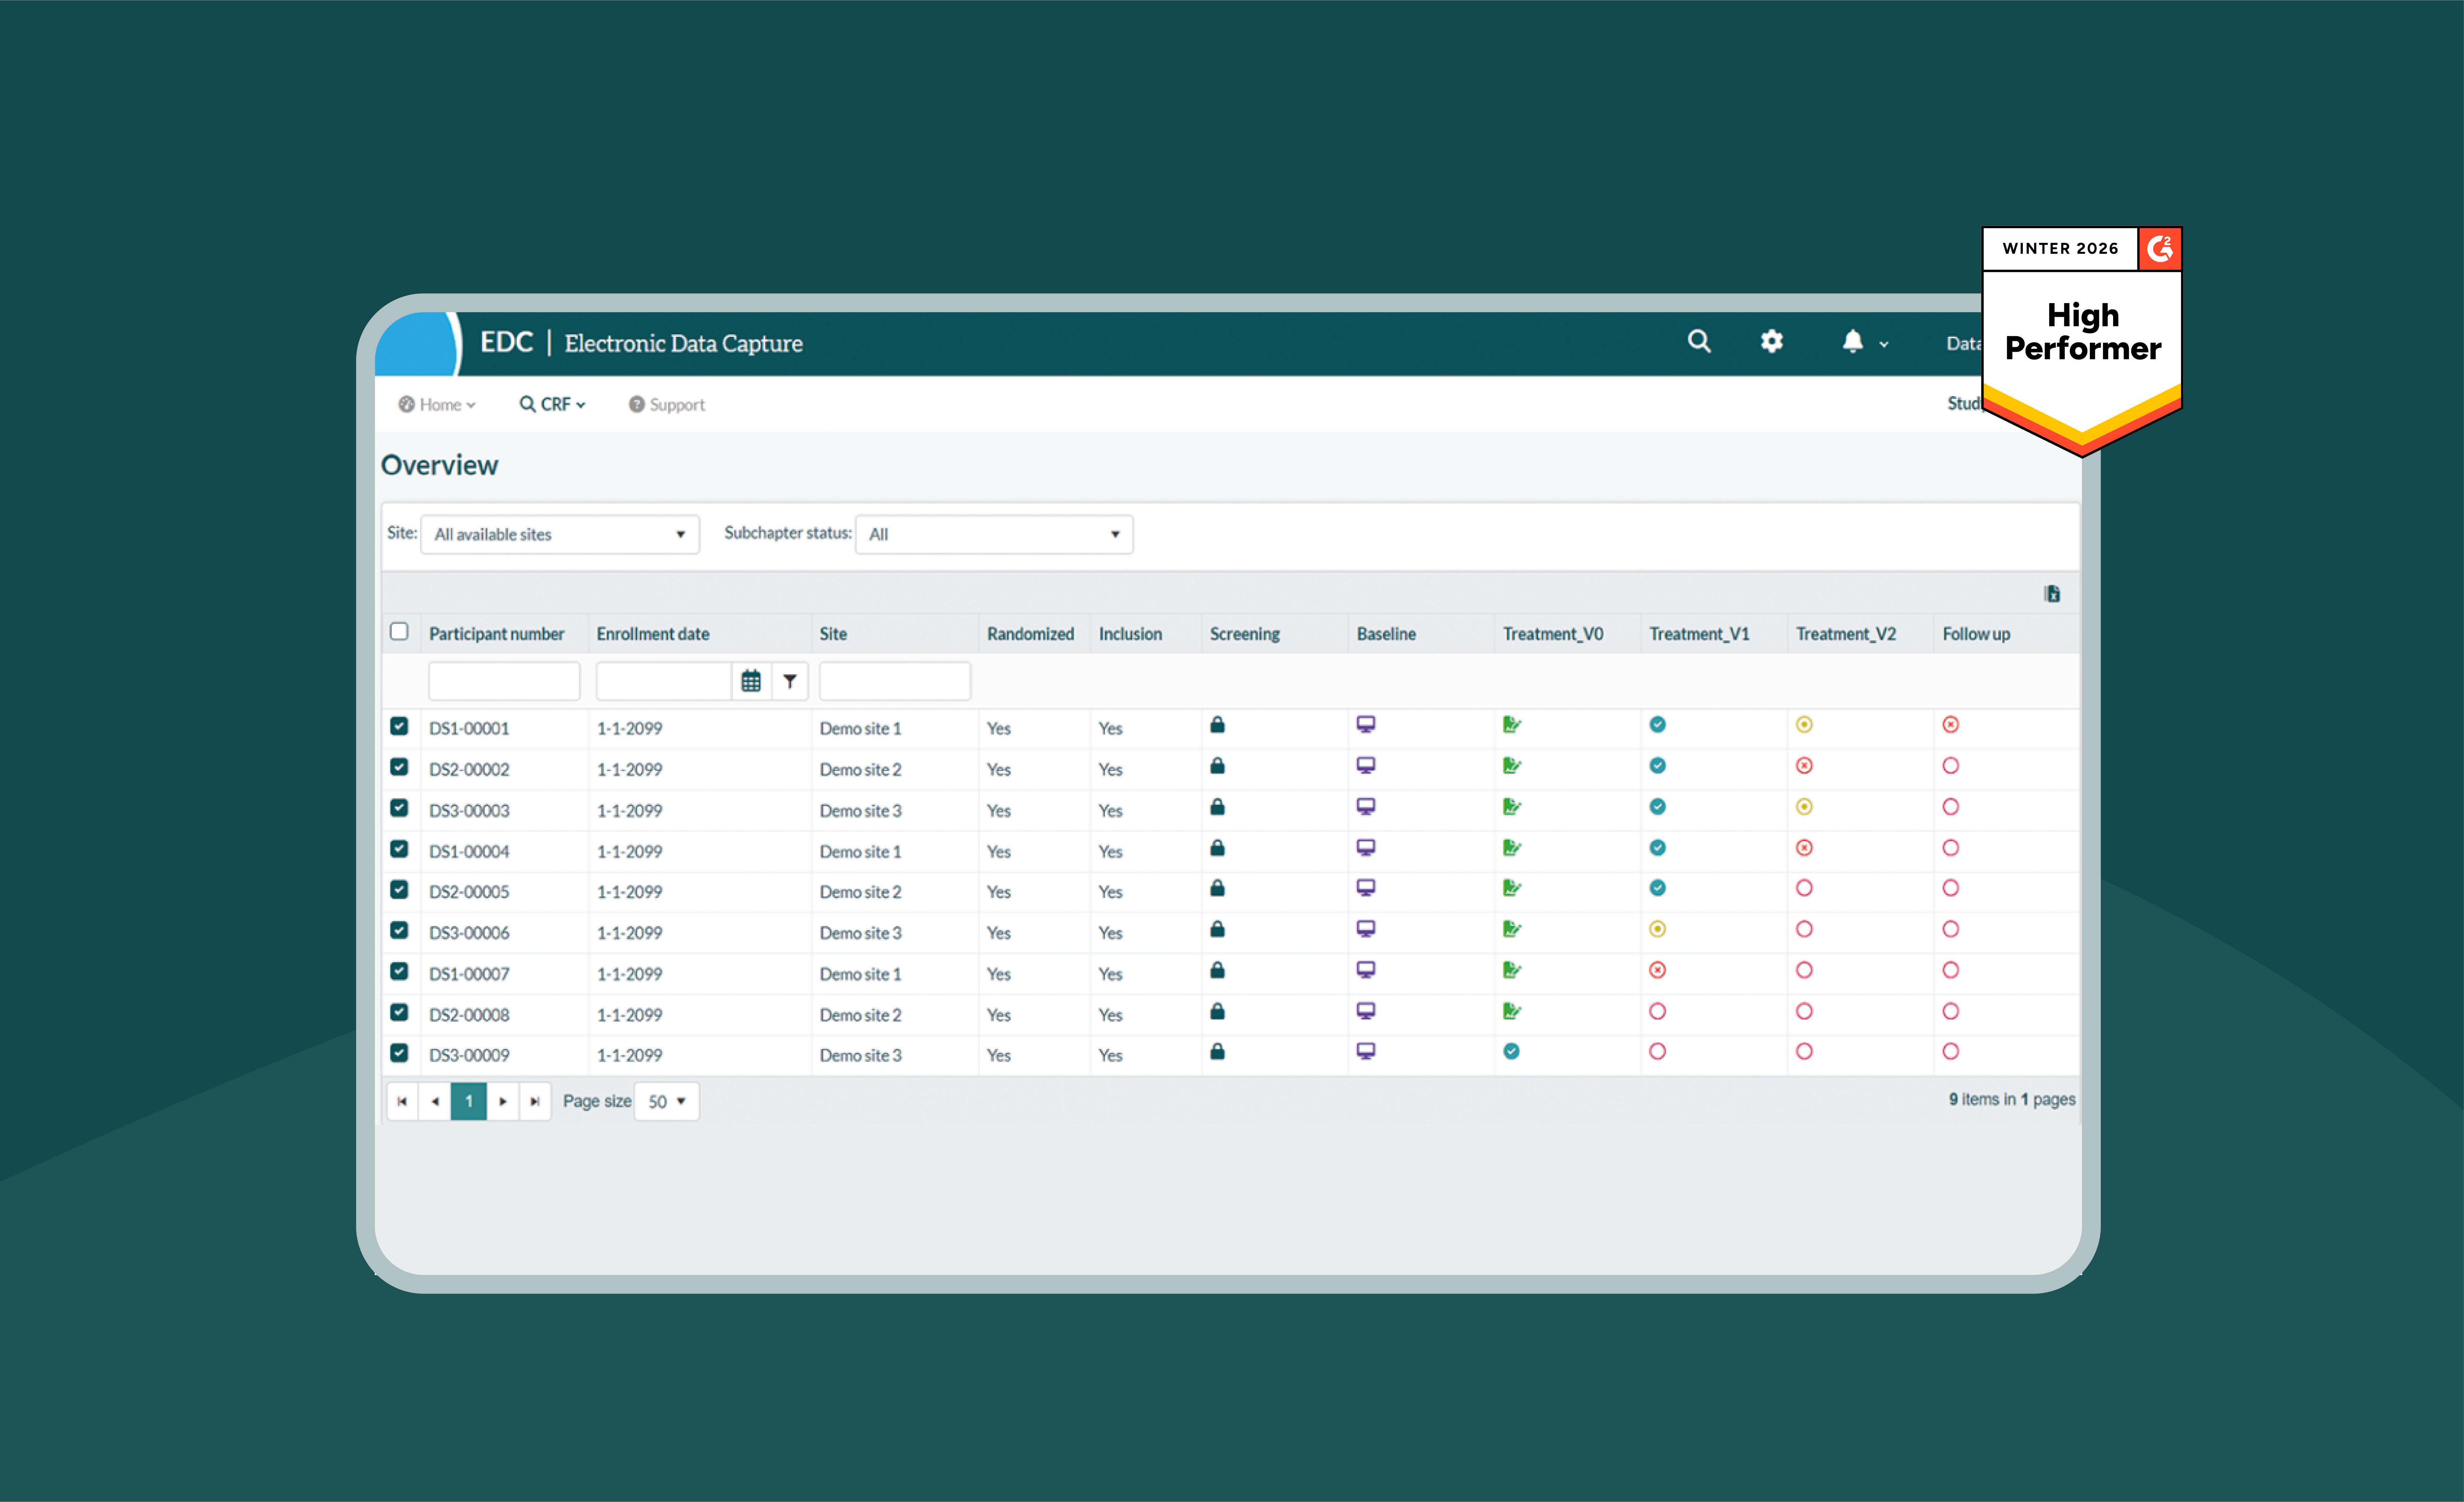
Task: Click Treatment_V0 signed icon for DS3-00003
Action: click(x=1511, y=807)
